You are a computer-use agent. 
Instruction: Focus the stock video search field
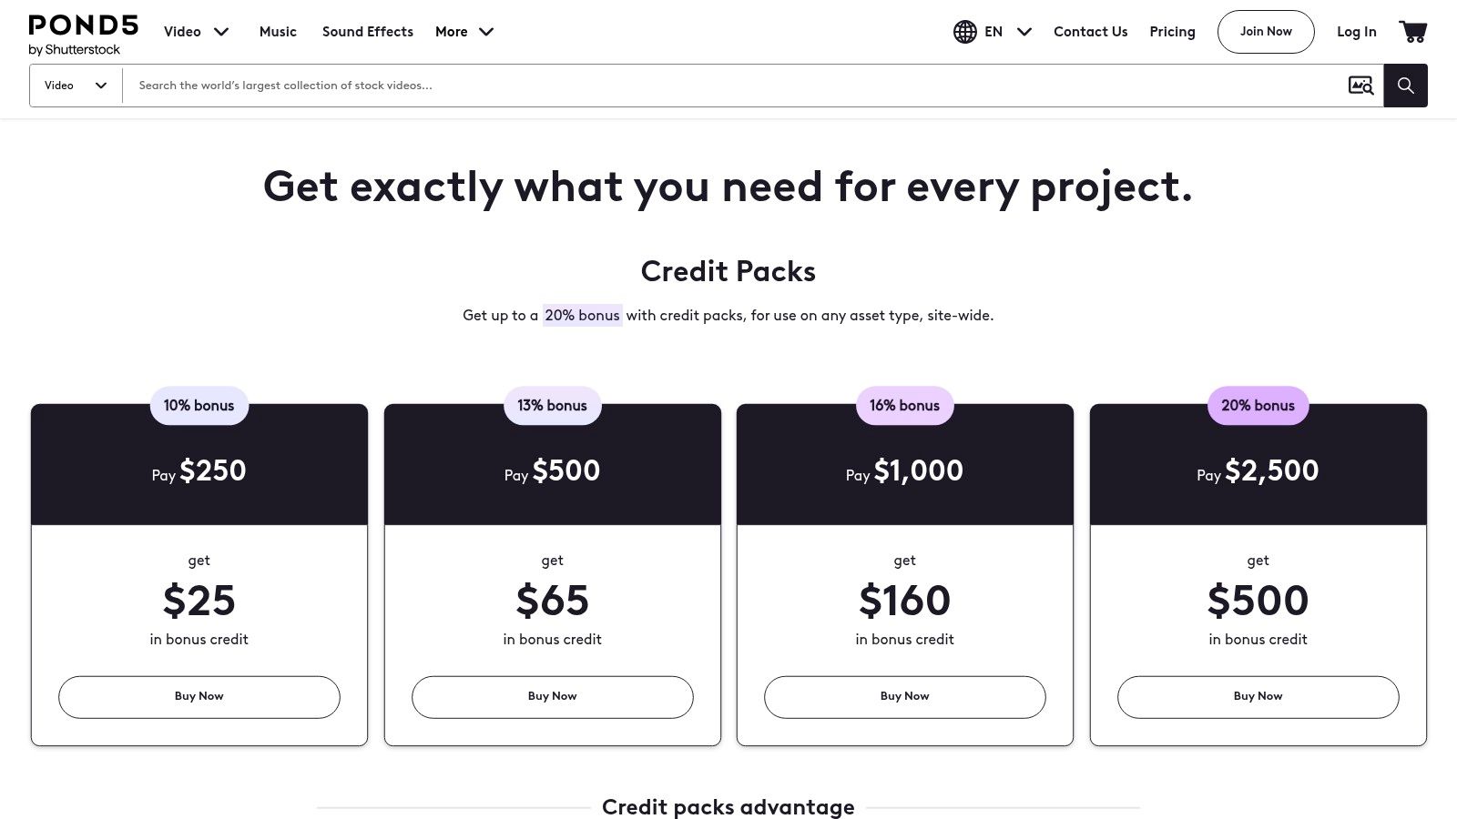(x=728, y=86)
